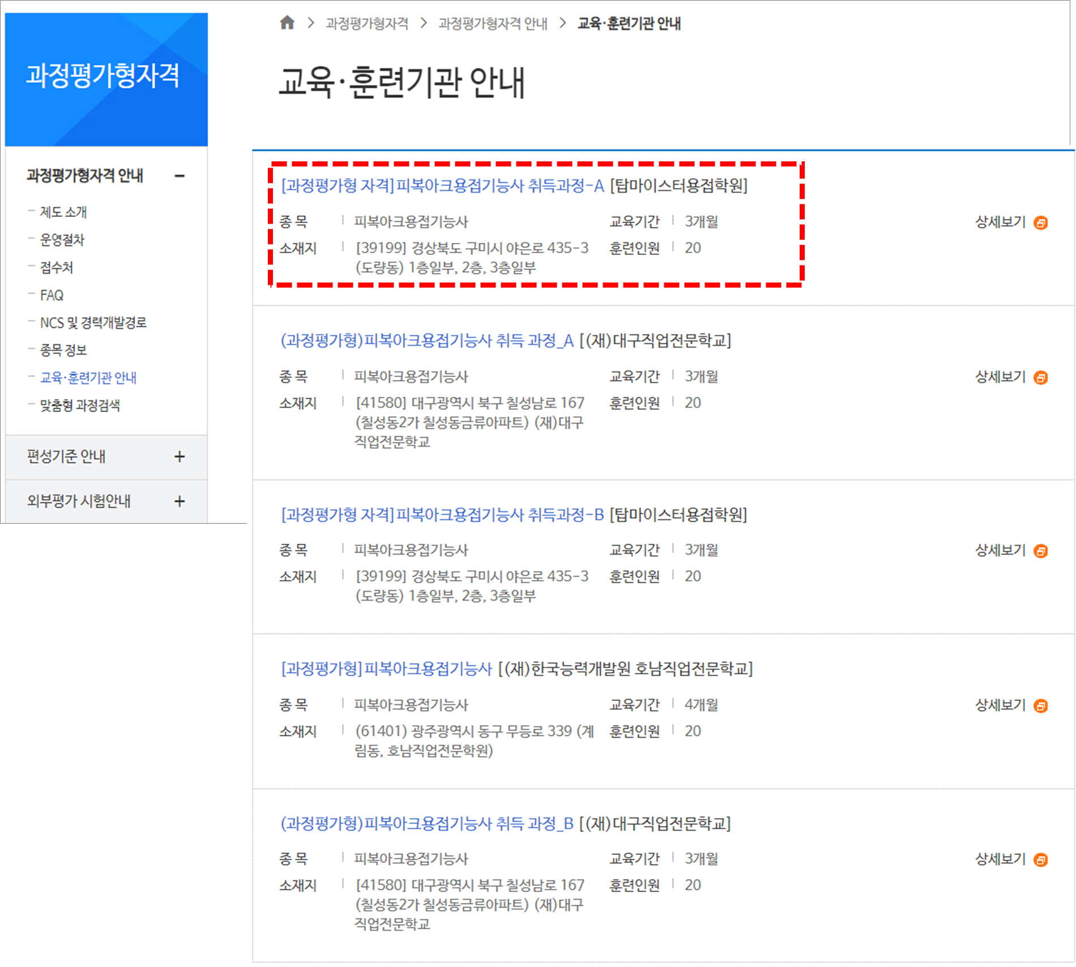The image size is (1076, 967).
Task: Select NCS 및 경력개발경로 menu item
Action: tap(92, 322)
